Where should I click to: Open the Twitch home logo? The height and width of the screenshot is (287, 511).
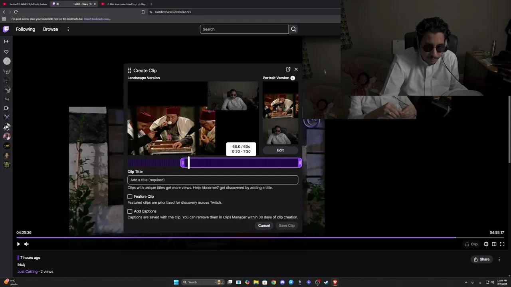tap(6, 29)
